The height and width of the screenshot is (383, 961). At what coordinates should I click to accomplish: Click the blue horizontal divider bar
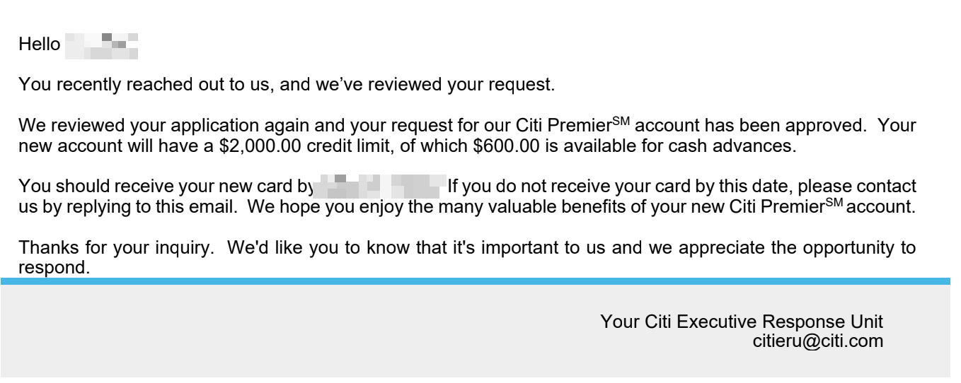[x=480, y=281]
